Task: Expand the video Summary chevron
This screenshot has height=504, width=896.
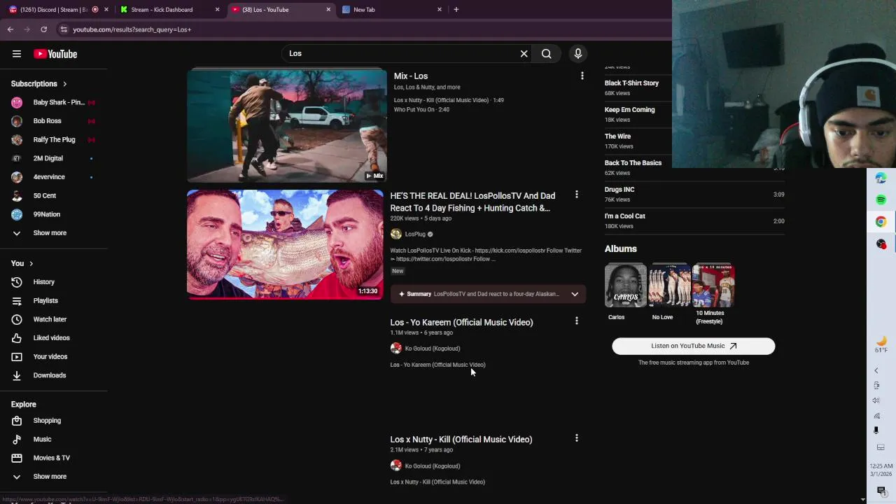Action: click(x=575, y=294)
